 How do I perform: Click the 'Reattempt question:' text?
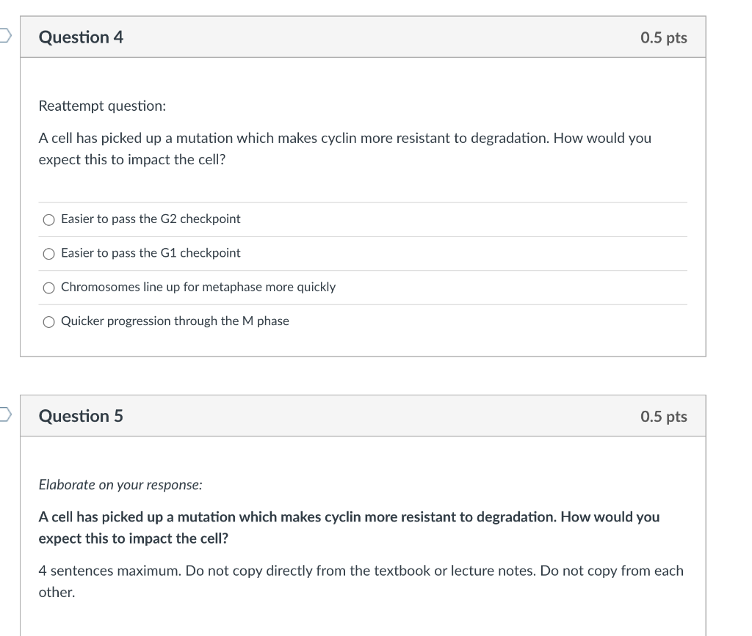click(x=102, y=106)
